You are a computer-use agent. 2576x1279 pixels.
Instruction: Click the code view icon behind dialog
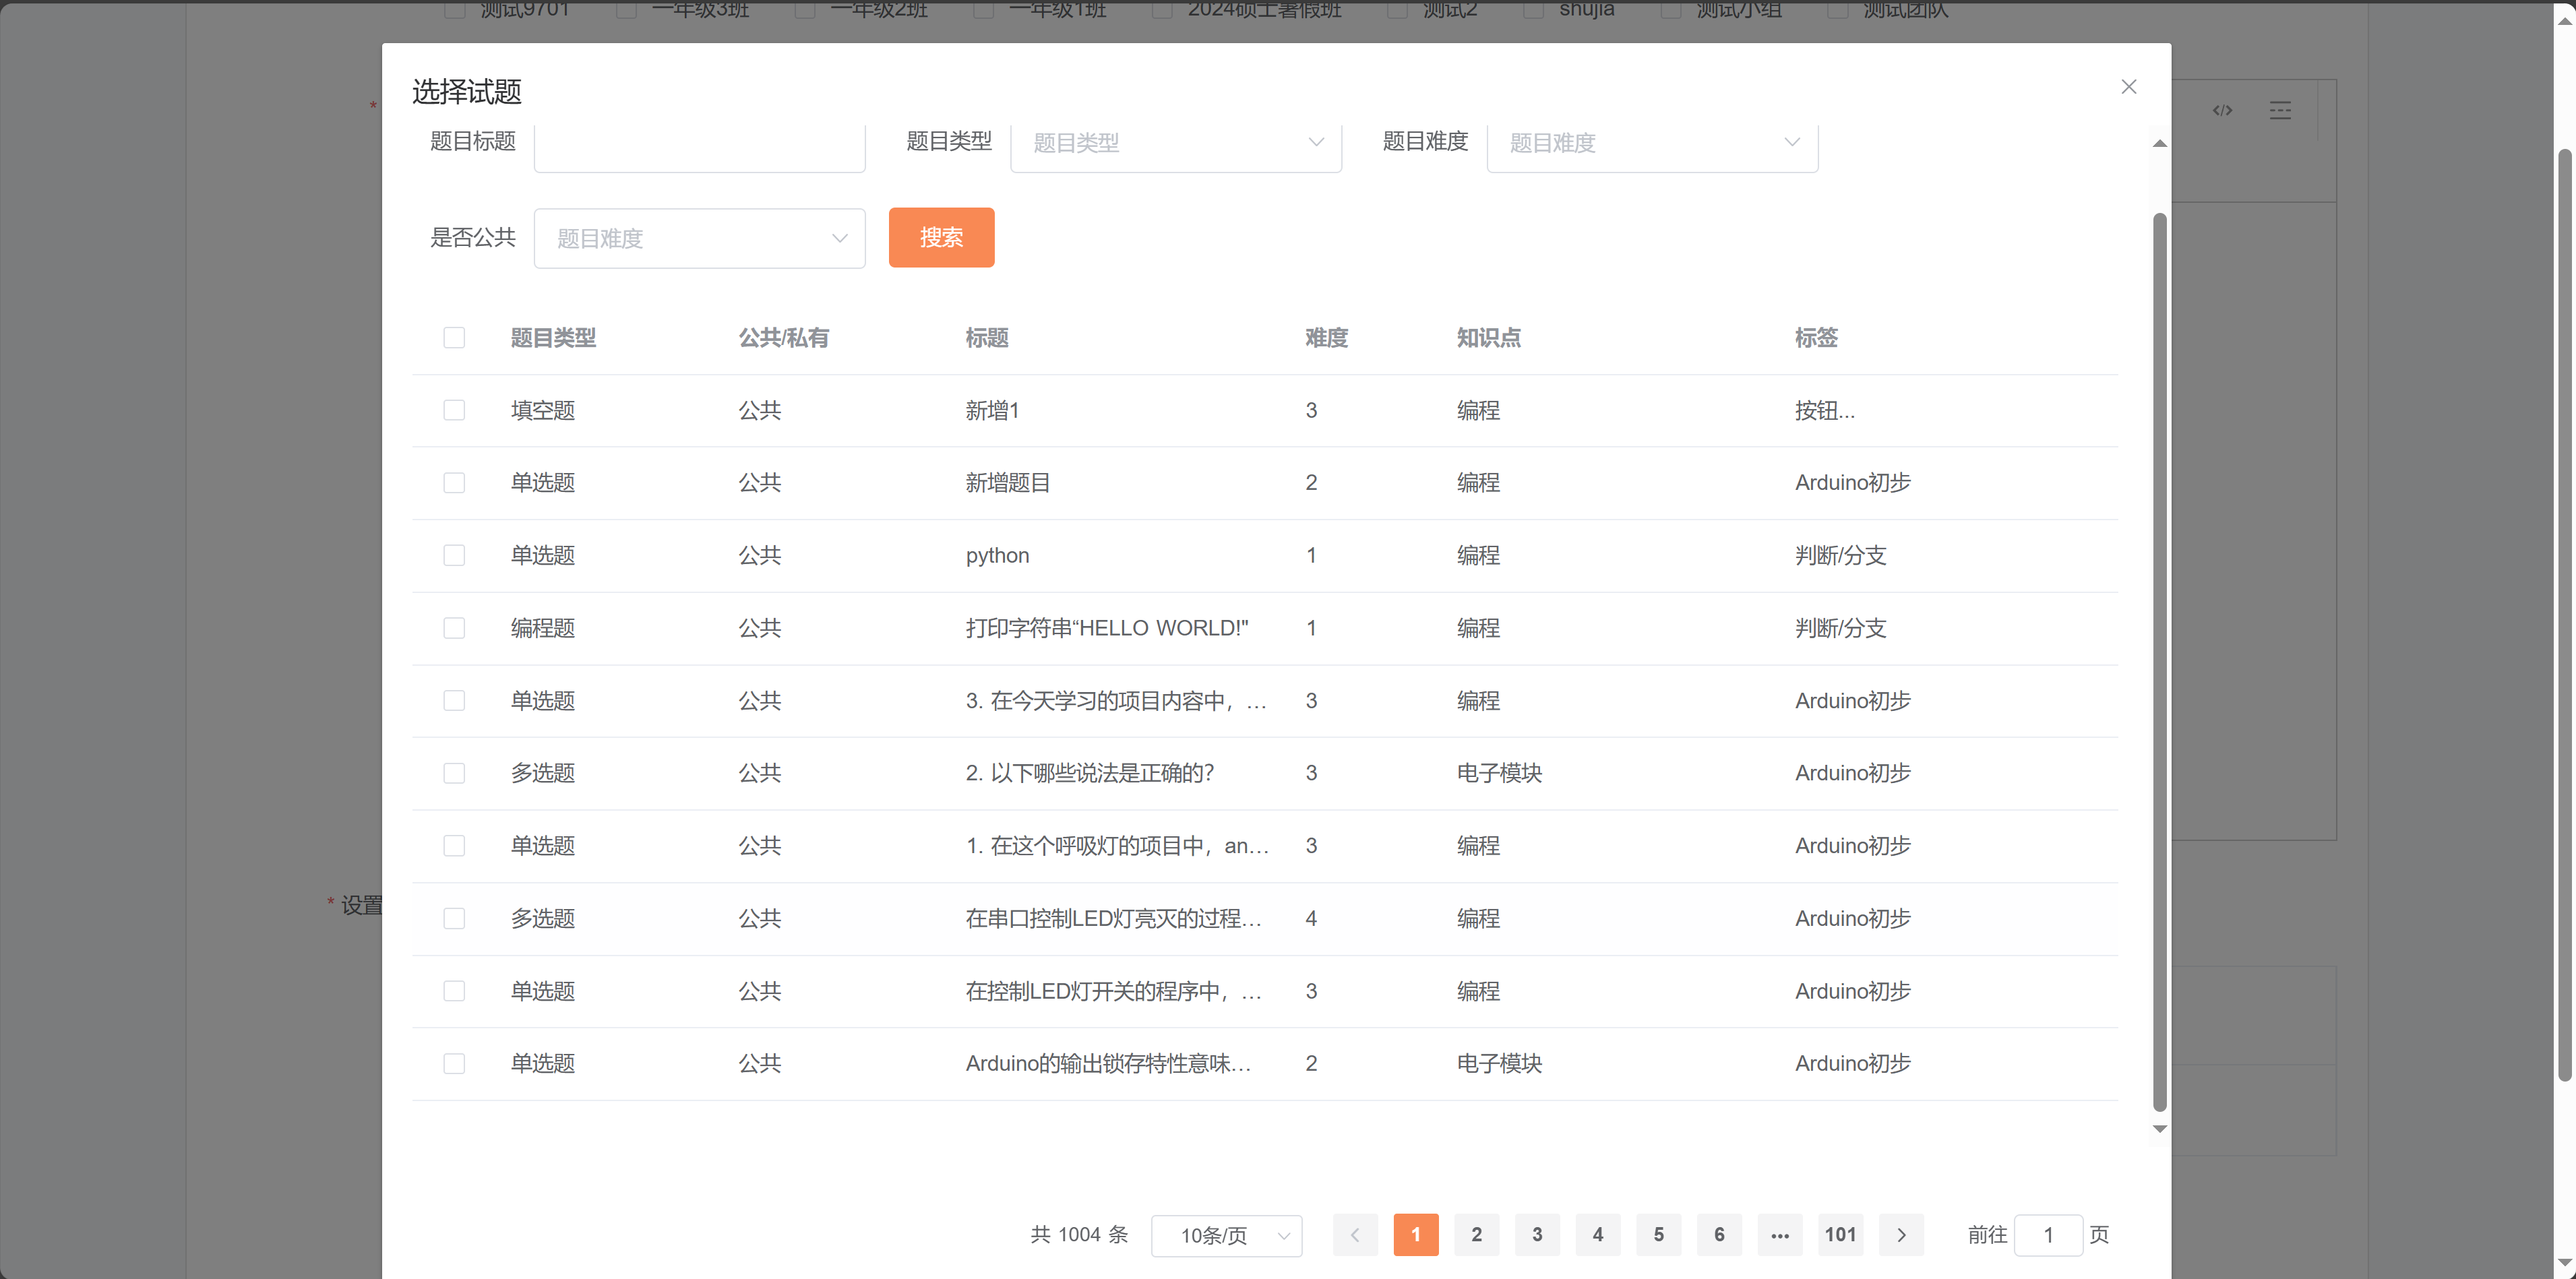(x=2222, y=110)
